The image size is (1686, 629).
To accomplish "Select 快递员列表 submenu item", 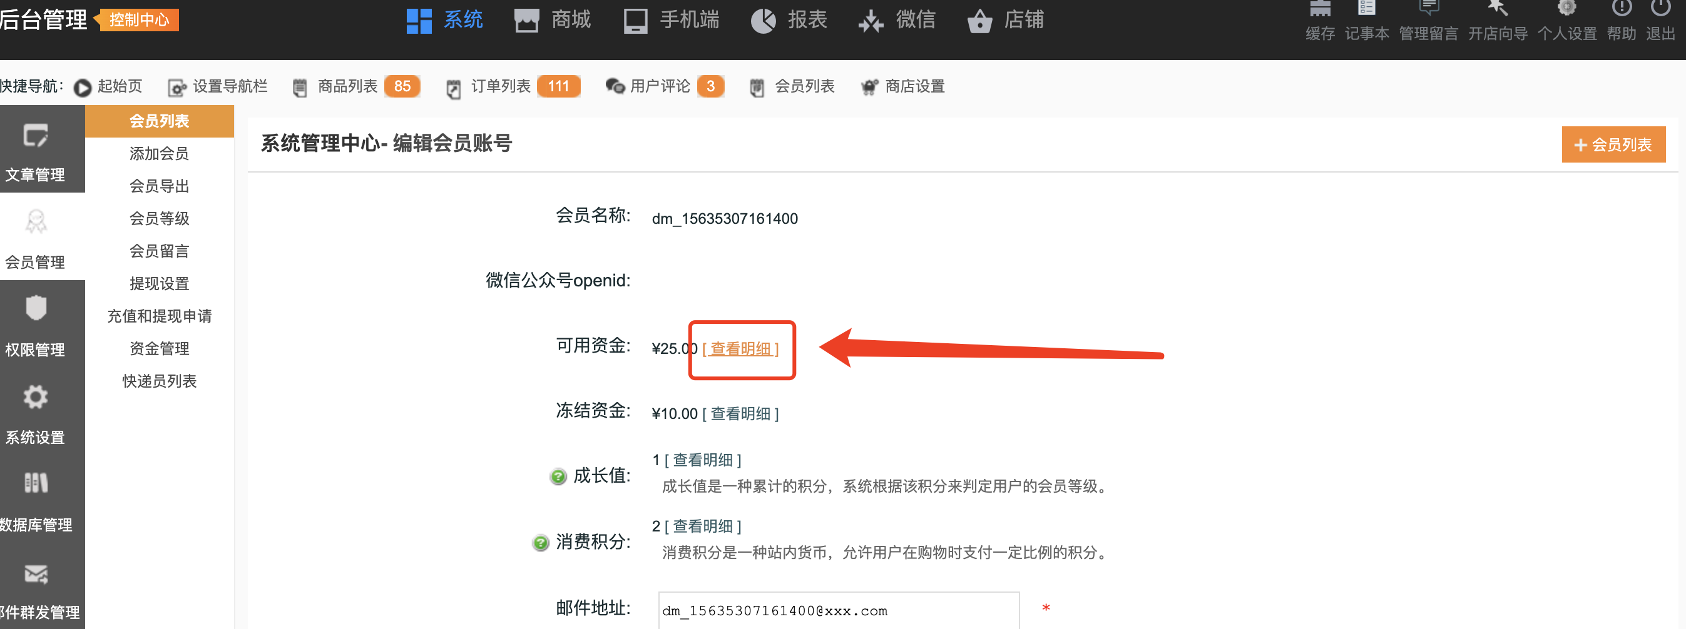I will click(159, 381).
